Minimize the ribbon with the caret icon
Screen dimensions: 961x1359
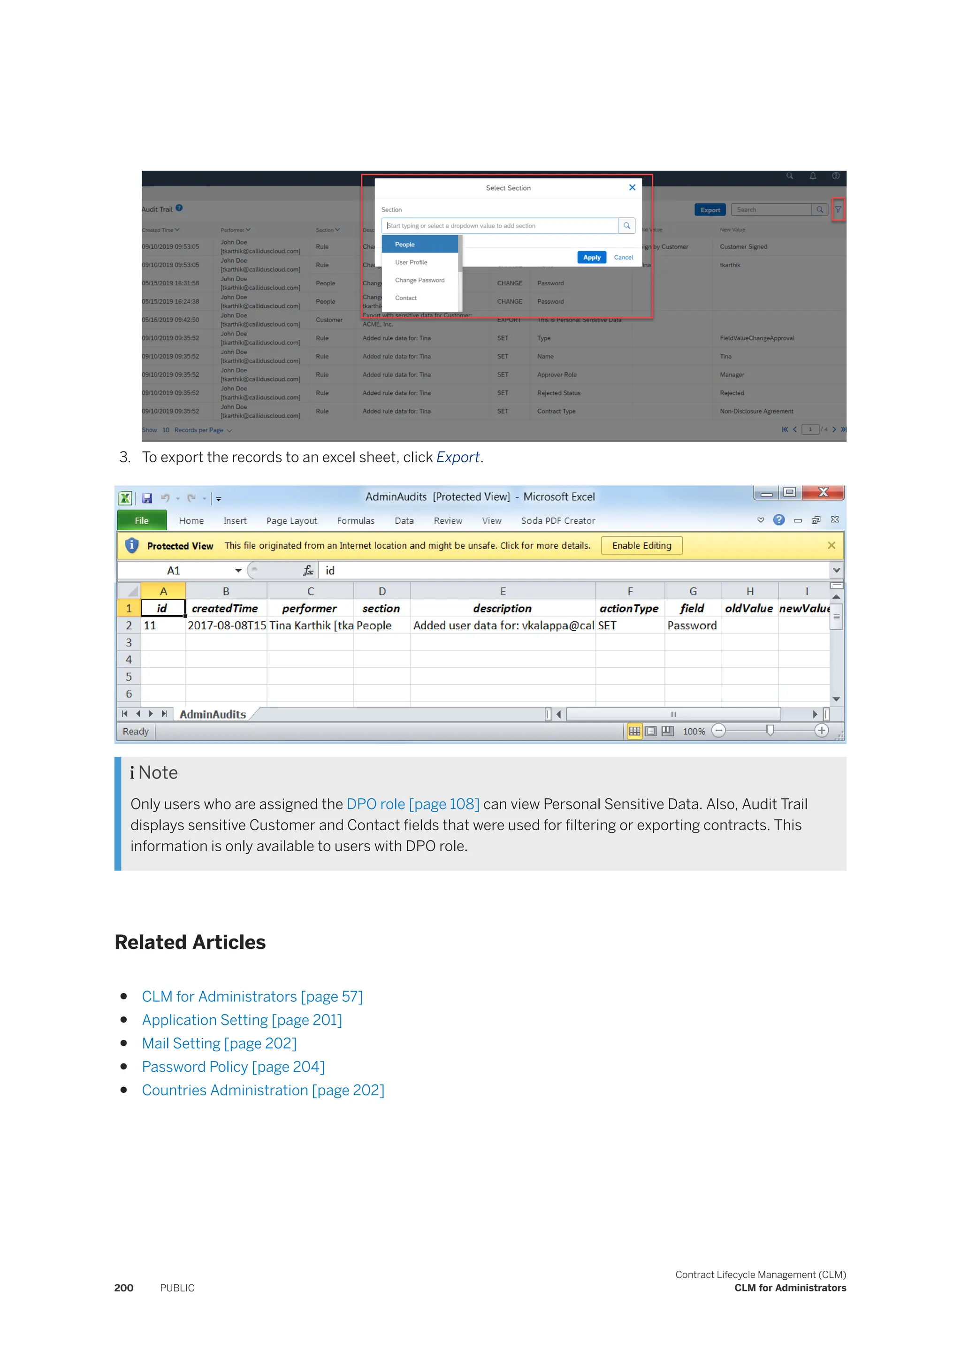[x=761, y=519]
